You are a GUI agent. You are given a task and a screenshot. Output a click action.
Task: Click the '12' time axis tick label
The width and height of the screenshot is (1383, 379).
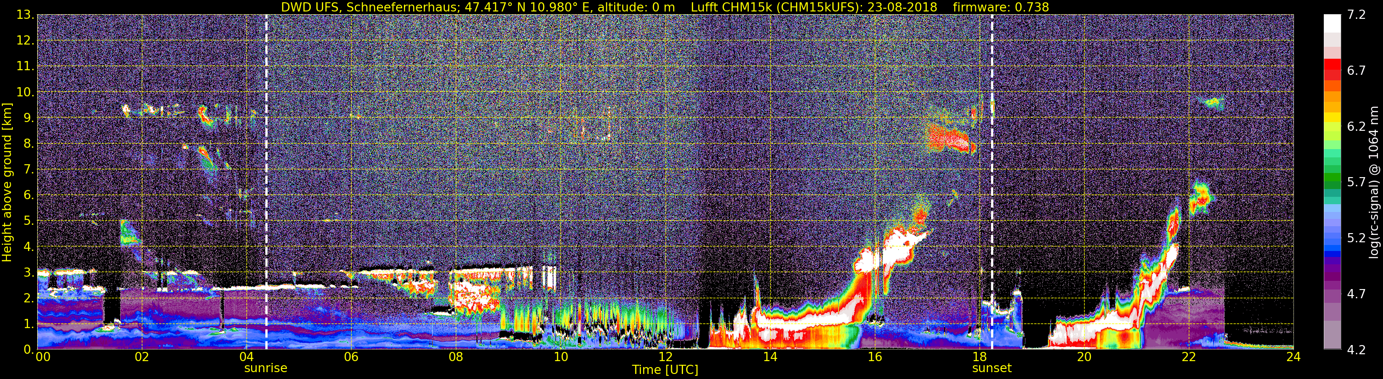(665, 357)
